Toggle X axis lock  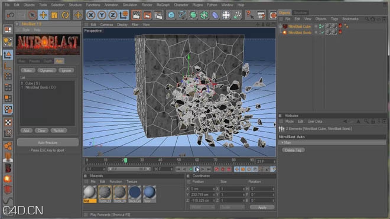tap(91, 15)
